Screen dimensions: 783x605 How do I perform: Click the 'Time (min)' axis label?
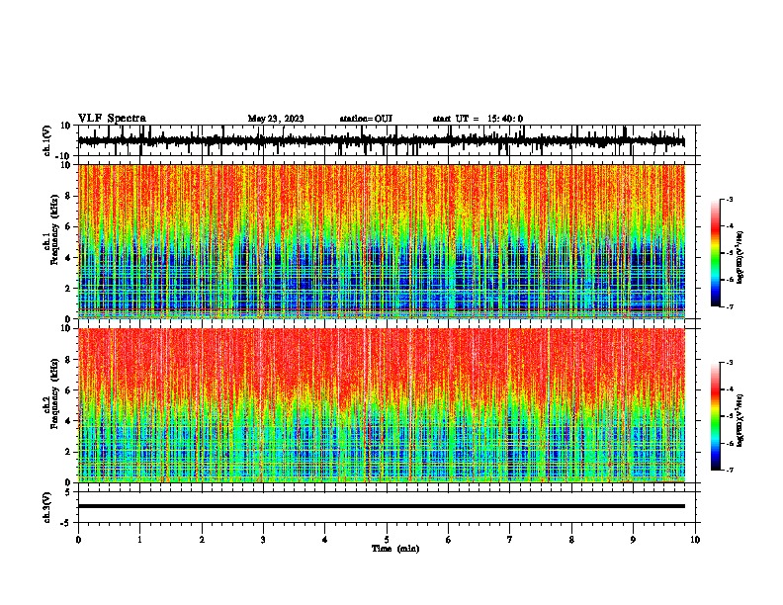point(395,549)
